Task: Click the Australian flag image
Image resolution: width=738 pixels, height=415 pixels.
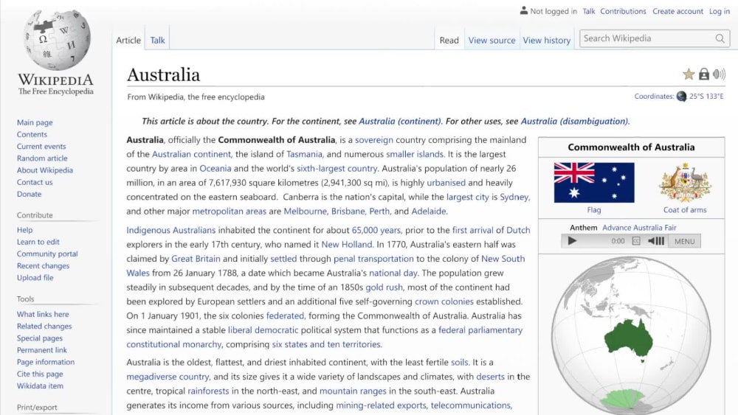Action: point(594,182)
